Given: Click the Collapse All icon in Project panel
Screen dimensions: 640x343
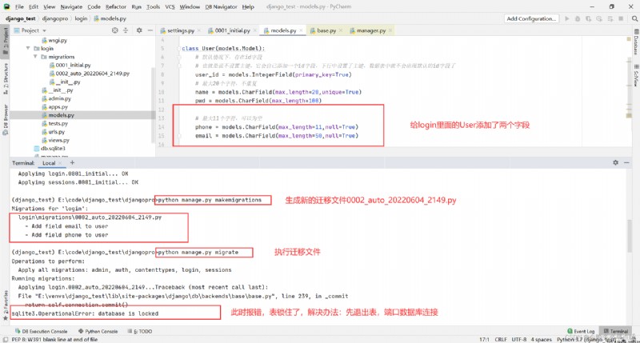Looking at the screenshot, I should tap(126, 30).
